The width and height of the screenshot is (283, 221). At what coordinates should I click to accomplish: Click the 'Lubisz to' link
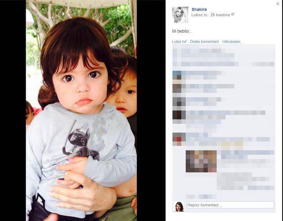pos(199,15)
